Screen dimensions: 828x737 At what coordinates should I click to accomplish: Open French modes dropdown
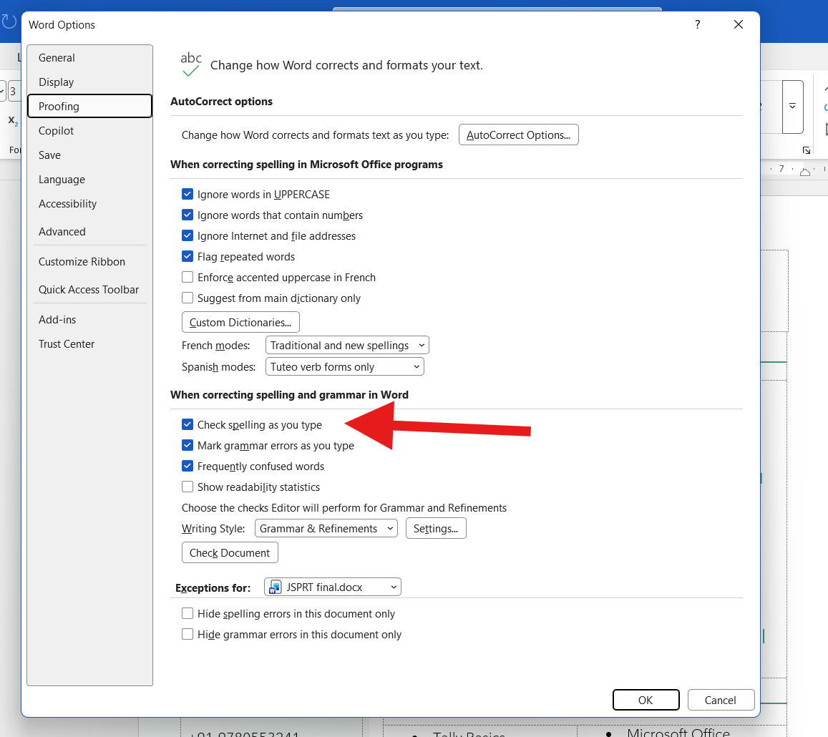point(347,346)
